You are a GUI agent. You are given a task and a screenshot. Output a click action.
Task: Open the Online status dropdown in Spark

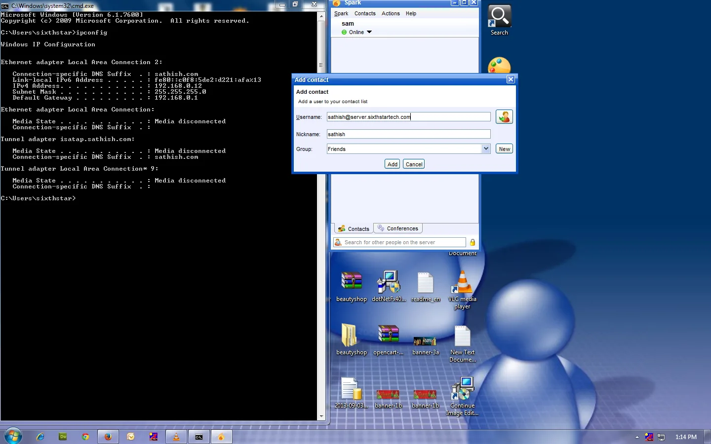click(369, 32)
